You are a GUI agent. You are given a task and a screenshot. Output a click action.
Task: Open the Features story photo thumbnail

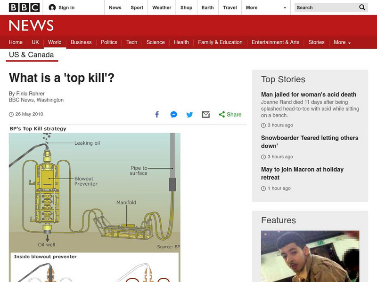[310, 256]
